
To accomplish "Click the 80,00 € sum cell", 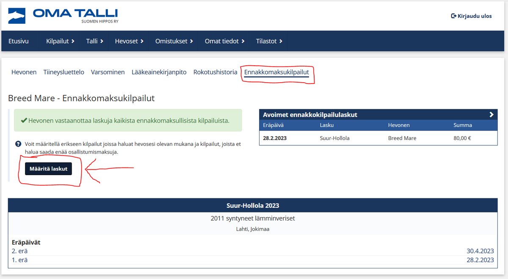I will (462, 138).
